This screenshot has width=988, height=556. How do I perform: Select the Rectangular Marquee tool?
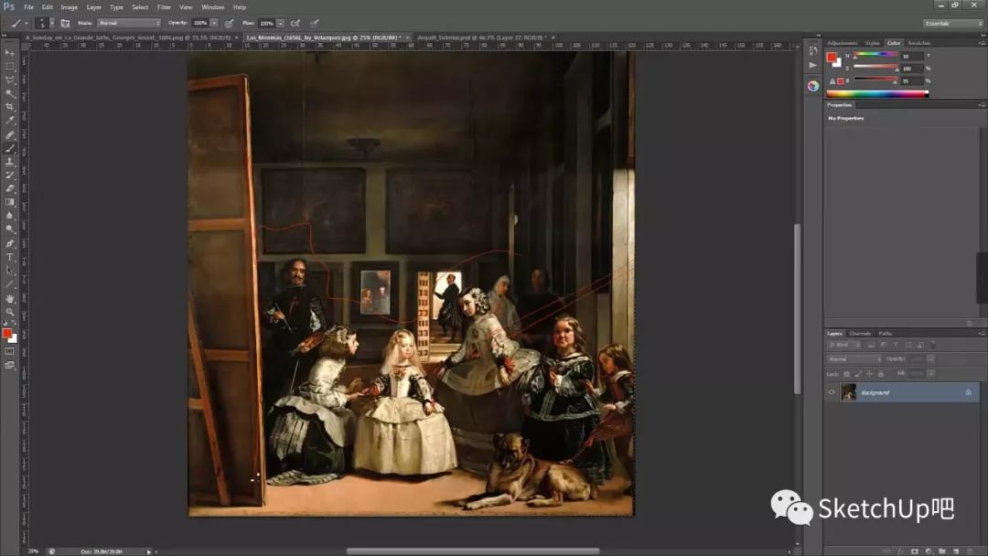pyautogui.click(x=9, y=66)
